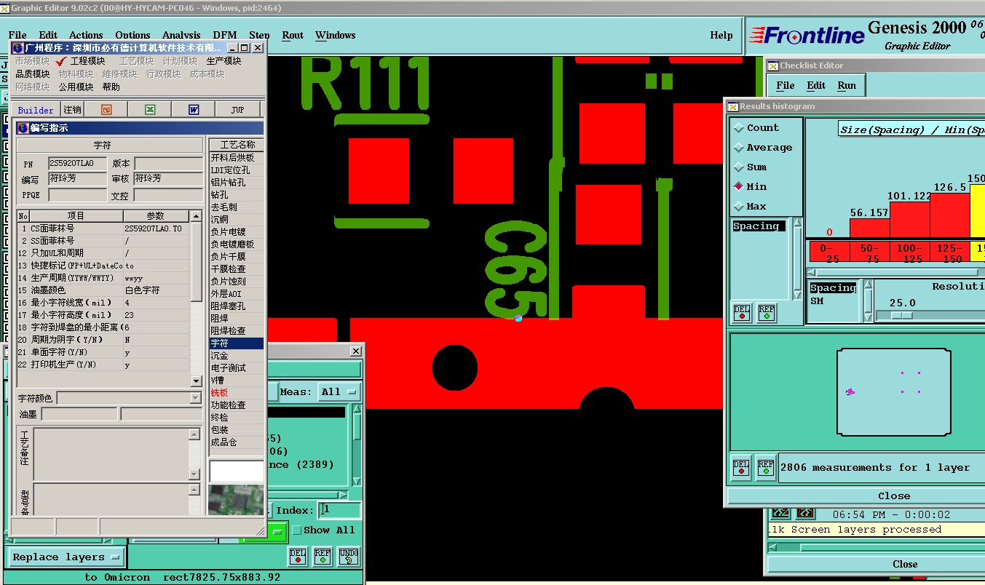985x585 pixels.
Task: Open the Replace layers dropdown
Action: pos(66,557)
